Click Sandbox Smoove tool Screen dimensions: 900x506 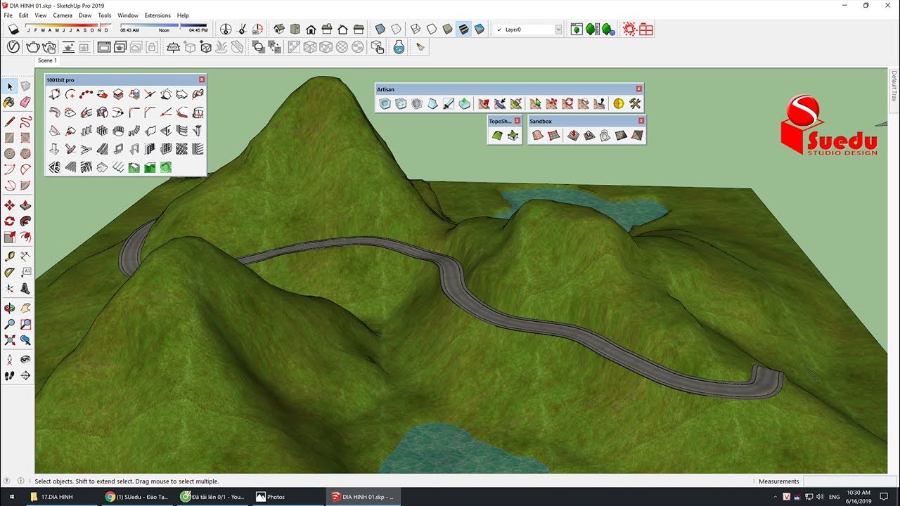[573, 135]
